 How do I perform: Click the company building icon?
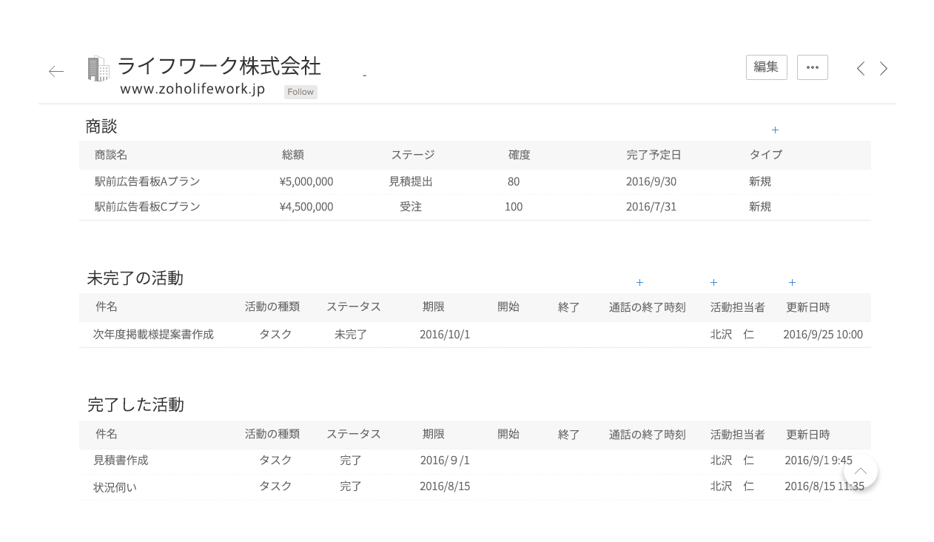[98, 68]
